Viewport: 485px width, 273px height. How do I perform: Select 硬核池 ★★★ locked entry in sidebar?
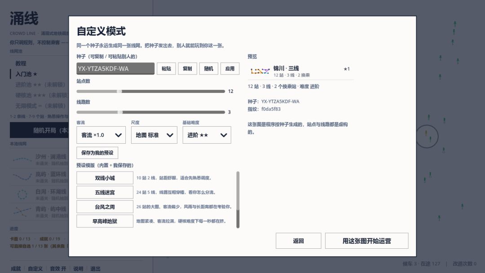(x=41, y=95)
